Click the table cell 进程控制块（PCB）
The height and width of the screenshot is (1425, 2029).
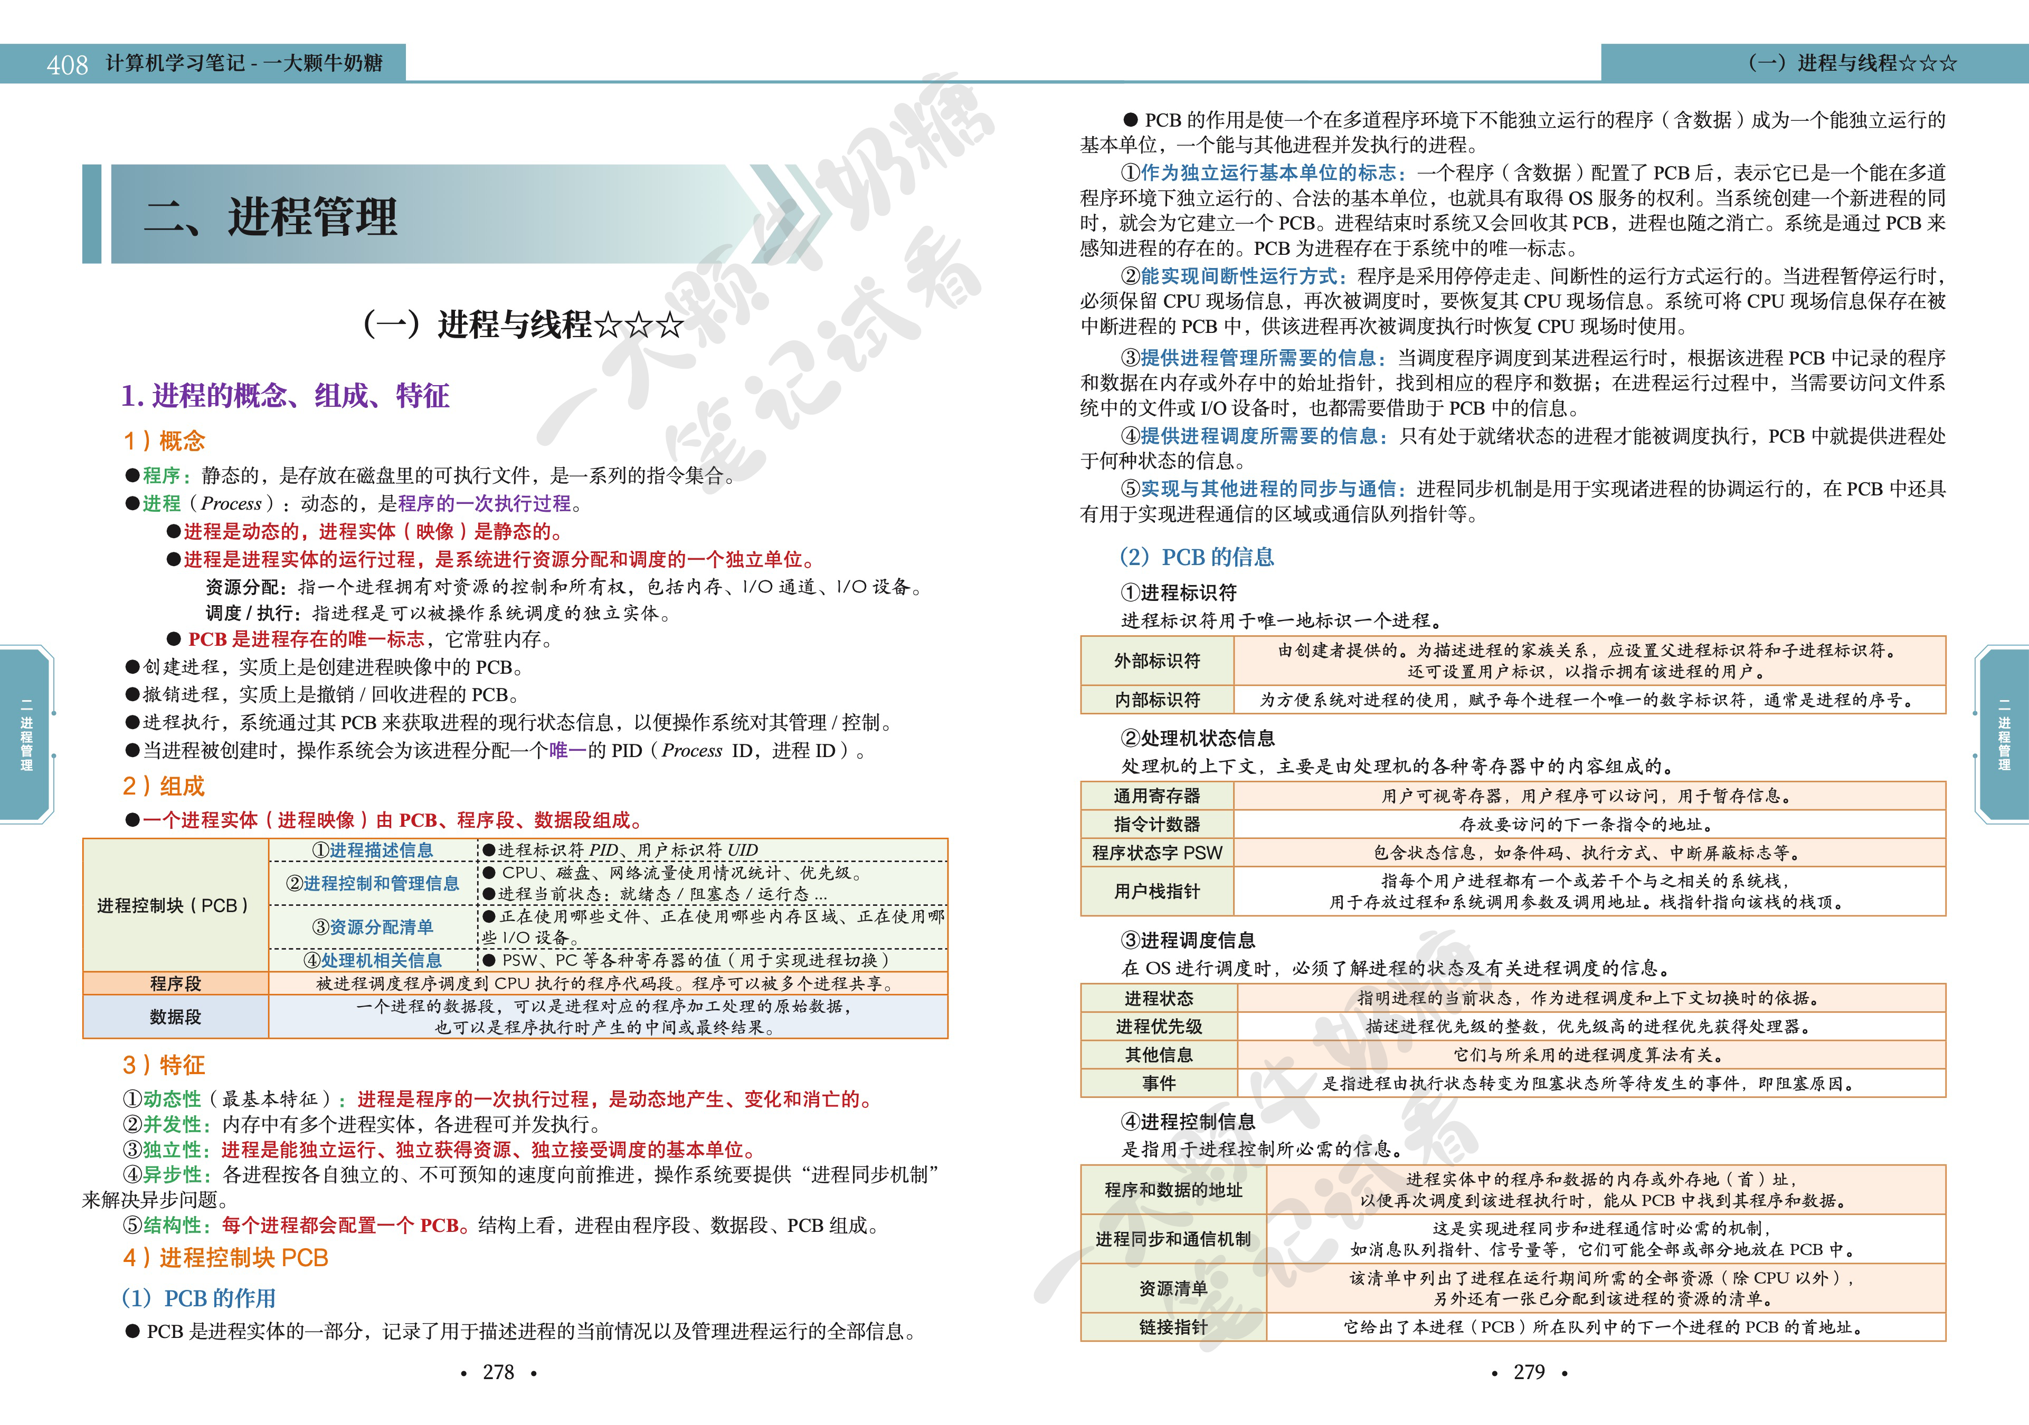(175, 905)
